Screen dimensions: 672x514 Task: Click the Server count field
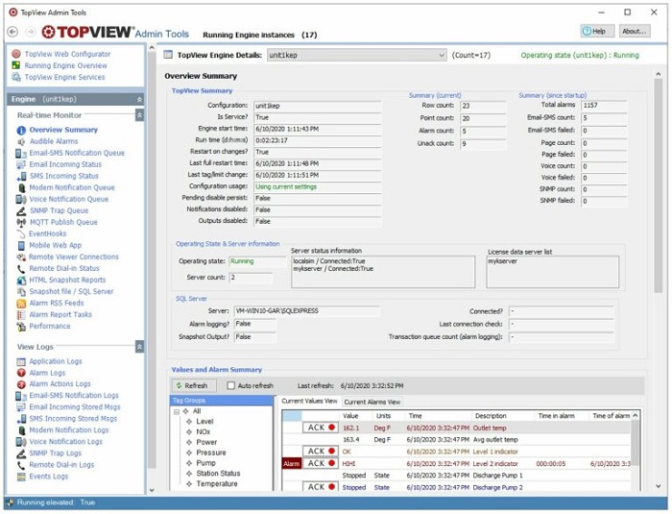point(251,278)
